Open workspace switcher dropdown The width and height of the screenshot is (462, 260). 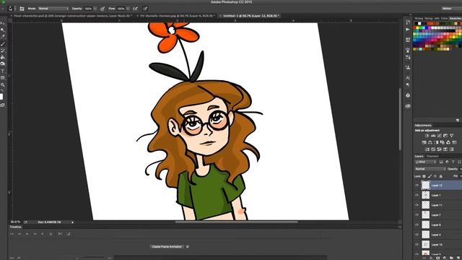pos(451,9)
